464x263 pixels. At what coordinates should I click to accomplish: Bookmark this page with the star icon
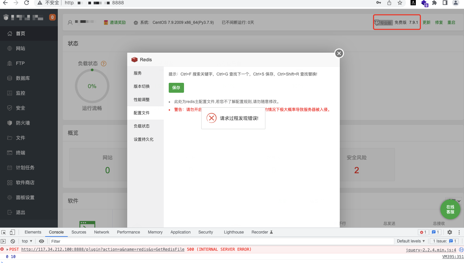click(x=400, y=3)
